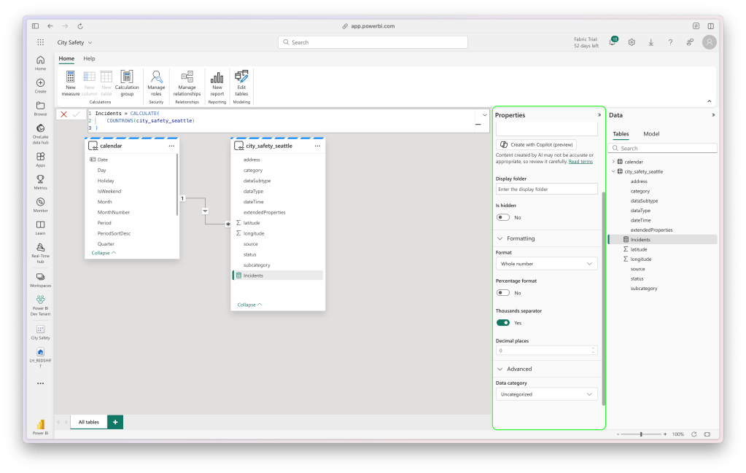Open the Manage relationships tool
Viewport: 746px width, 473px height.
(x=187, y=83)
